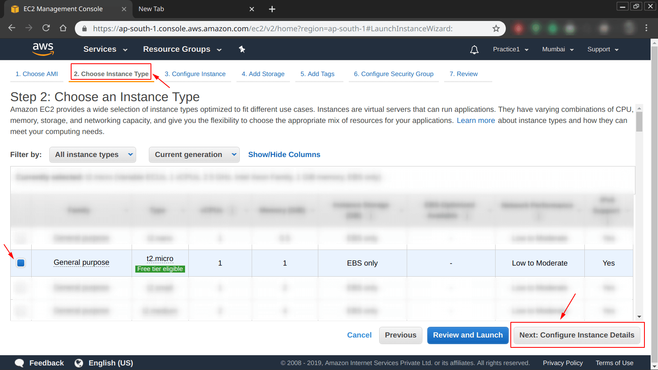
Task: Click the browser home icon
Action: (63, 28)
